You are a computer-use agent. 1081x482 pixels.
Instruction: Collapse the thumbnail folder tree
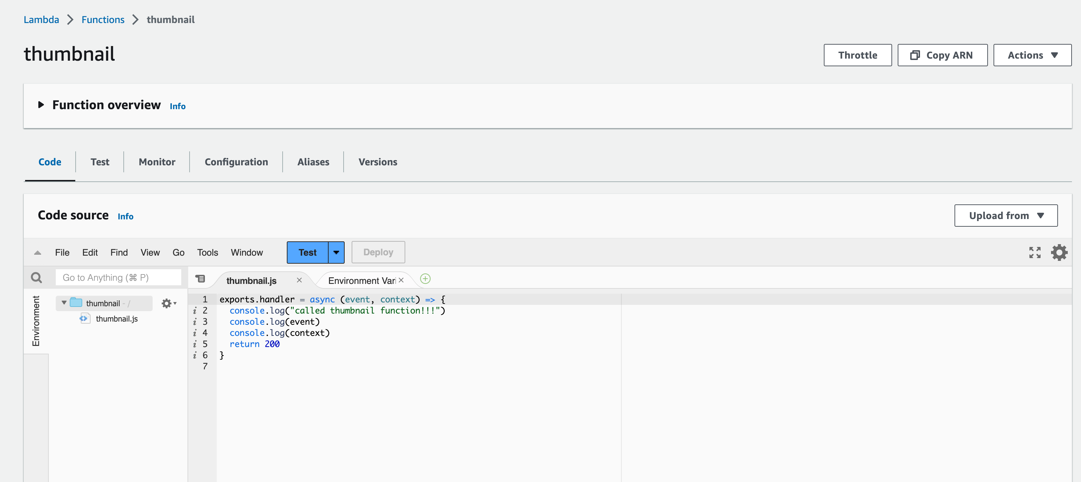tap(64, 303)
